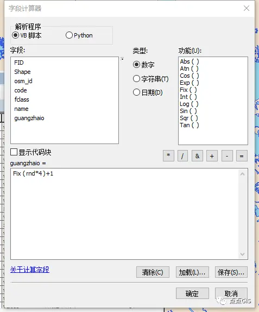Choose the 日期(D) type option

136,92
